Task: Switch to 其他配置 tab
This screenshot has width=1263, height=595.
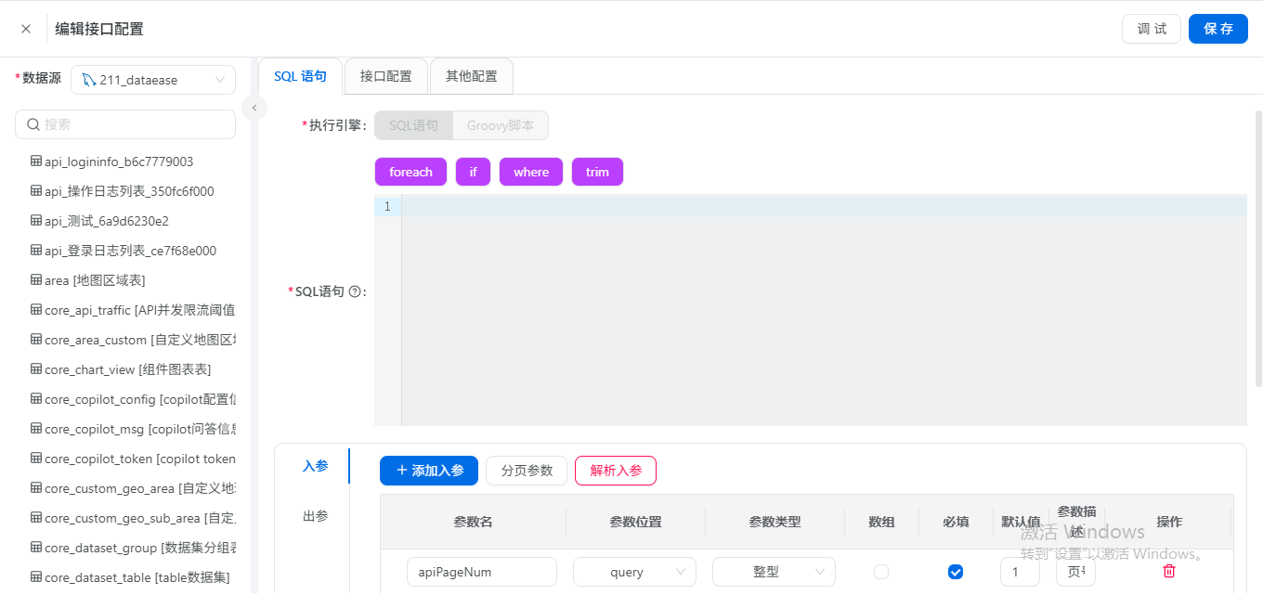Action: click(x=471, y=76)
